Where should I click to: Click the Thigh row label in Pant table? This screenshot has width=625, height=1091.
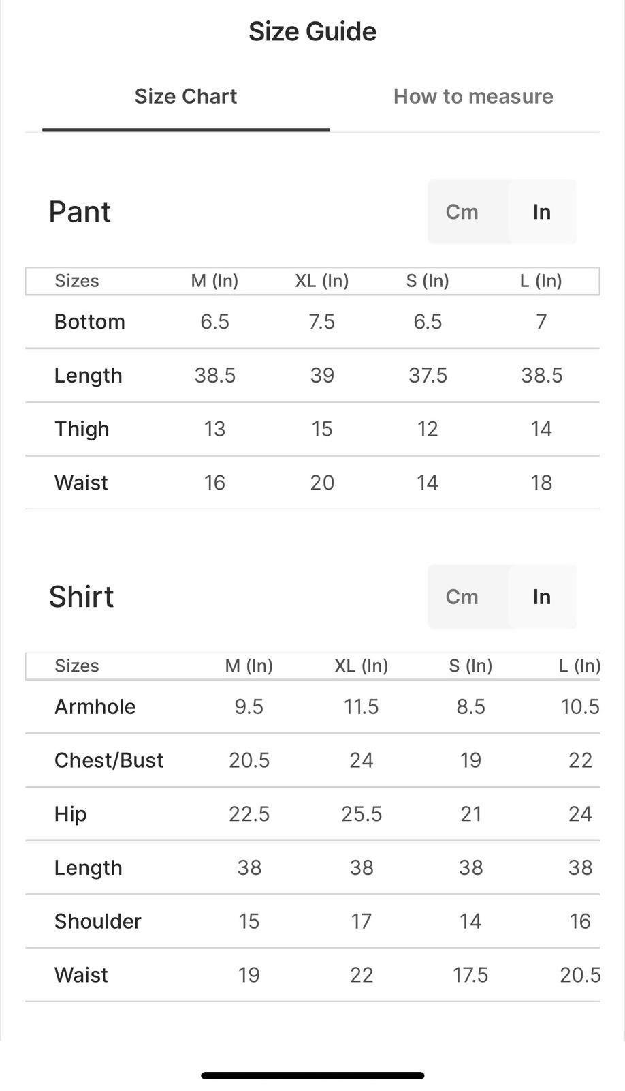82,429
